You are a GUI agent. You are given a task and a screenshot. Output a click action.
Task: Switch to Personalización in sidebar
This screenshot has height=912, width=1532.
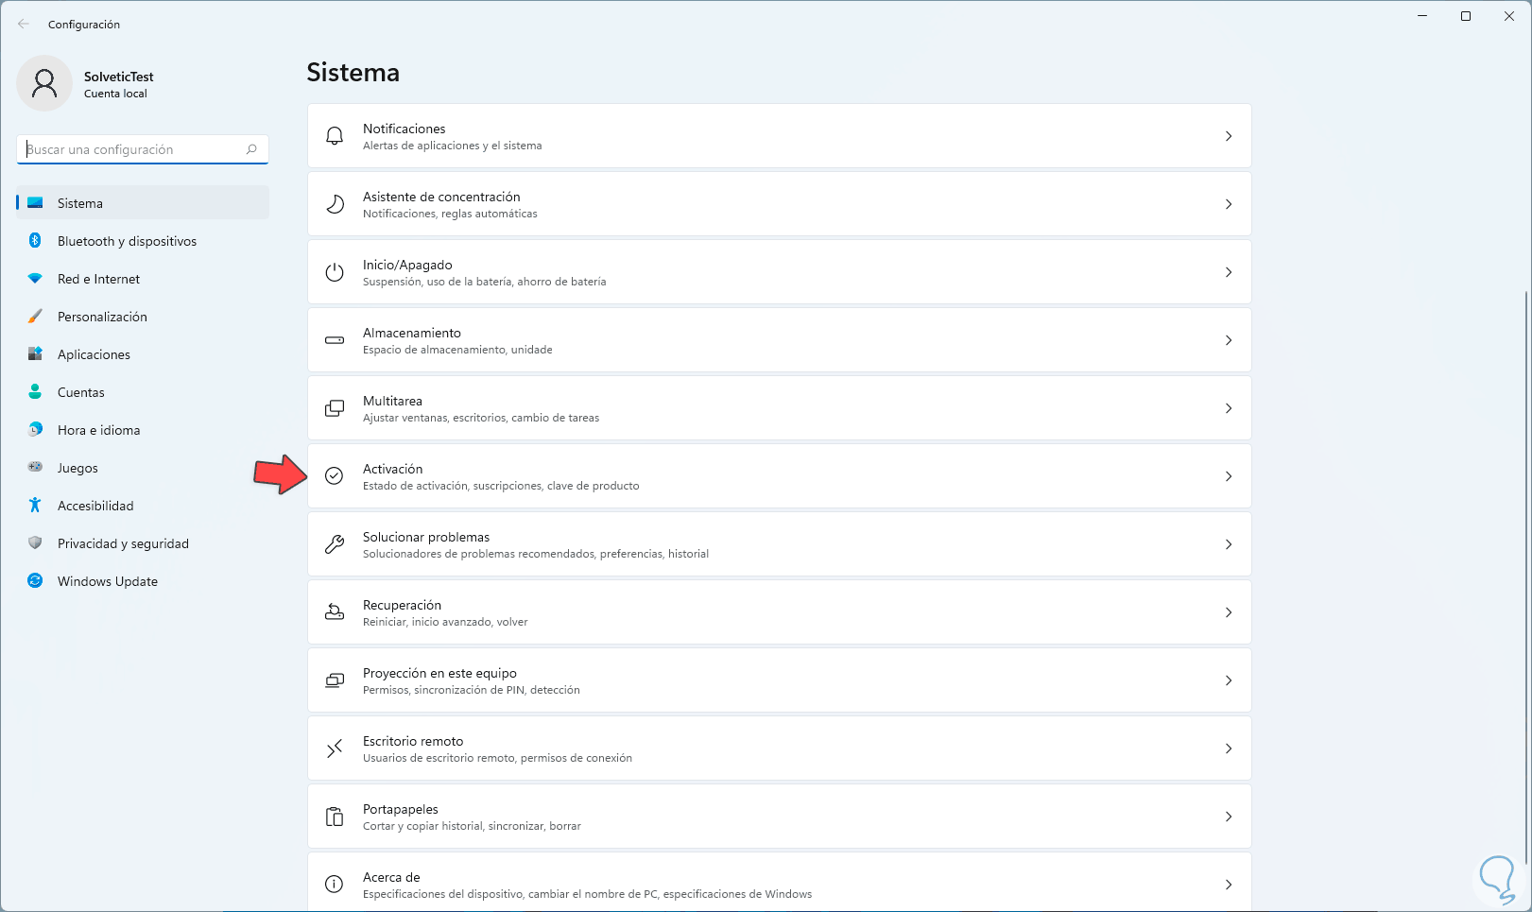pos(102,317)
